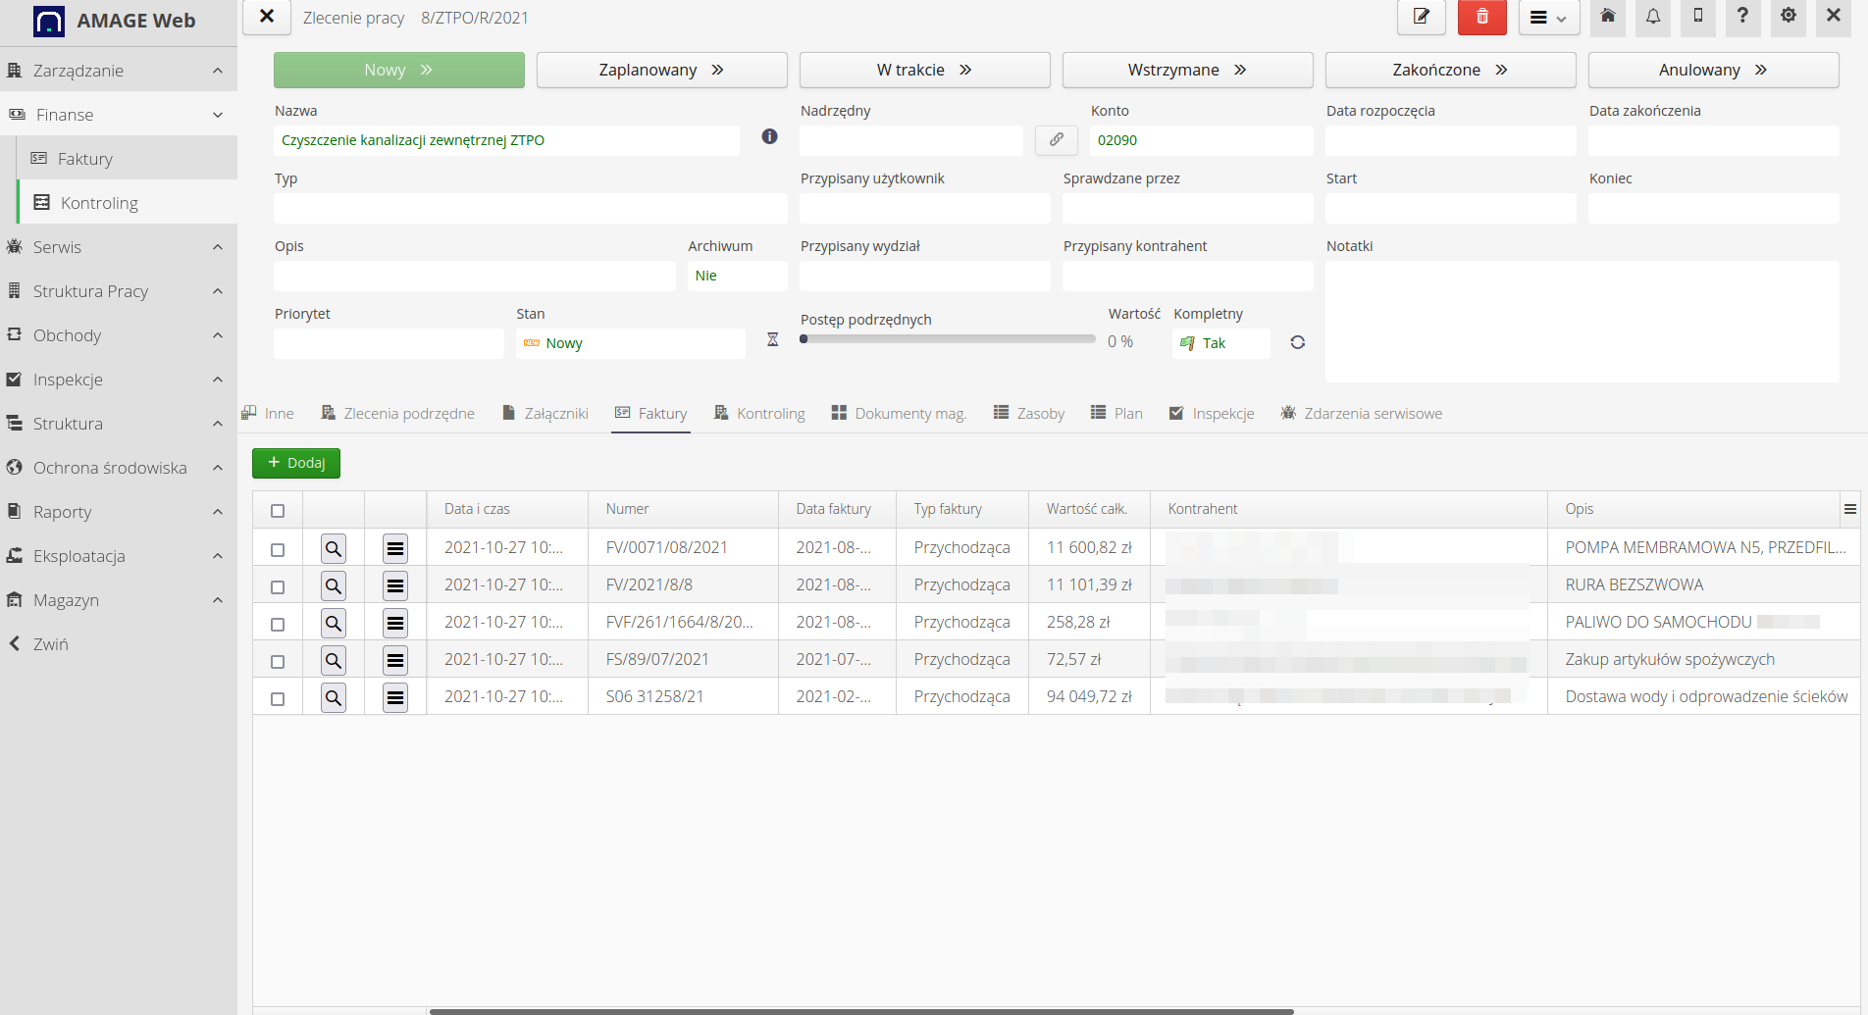
Task: Open preview of invoice FV/2021/8/8 via magnifier icon
Action: [333, 584]
